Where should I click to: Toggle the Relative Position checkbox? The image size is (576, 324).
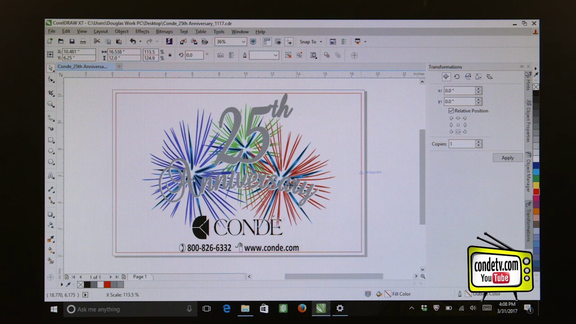451,111
